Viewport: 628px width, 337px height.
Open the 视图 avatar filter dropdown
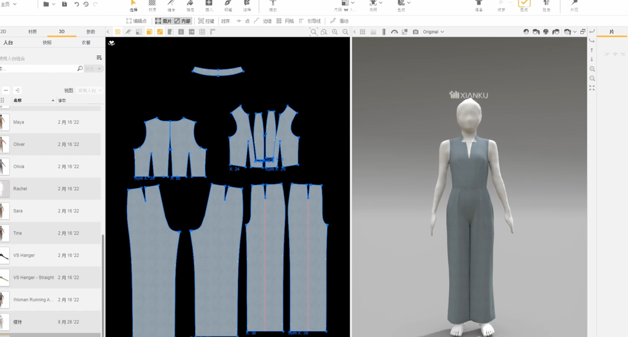pos(90,90)
